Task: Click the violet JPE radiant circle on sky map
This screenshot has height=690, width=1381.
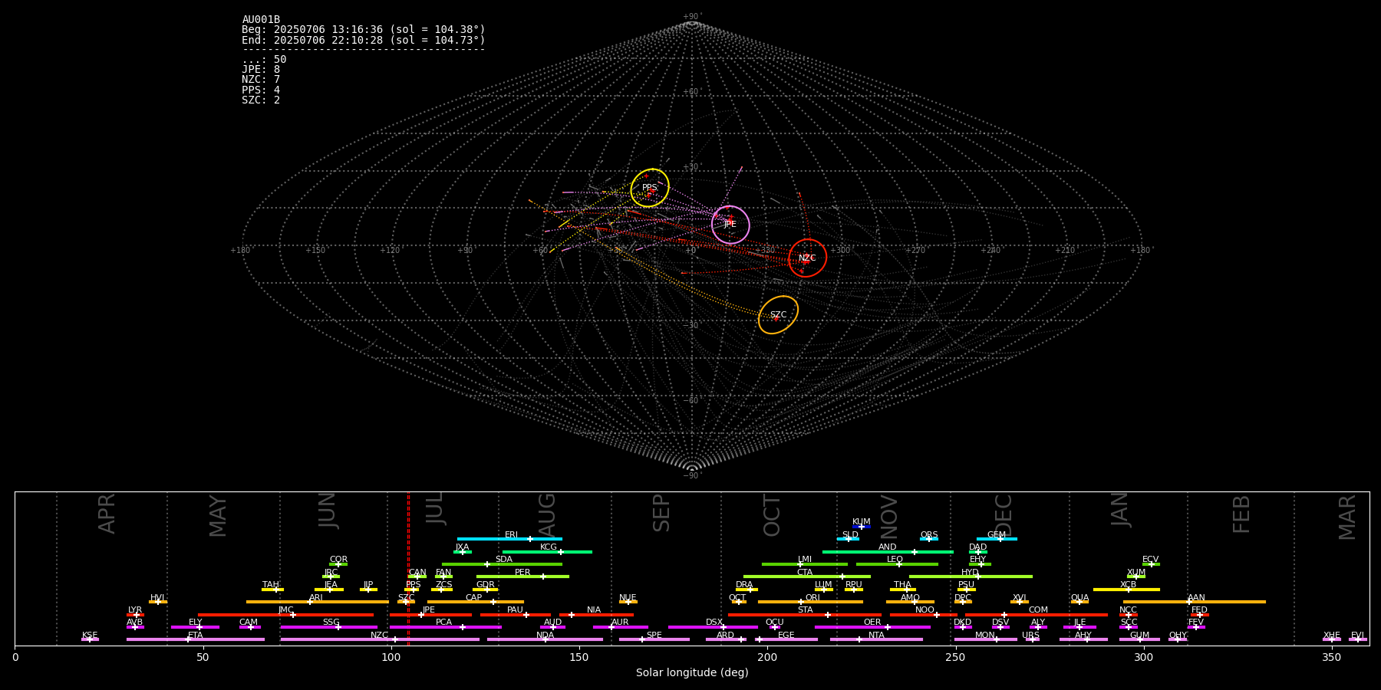Action: coord(730,225)
